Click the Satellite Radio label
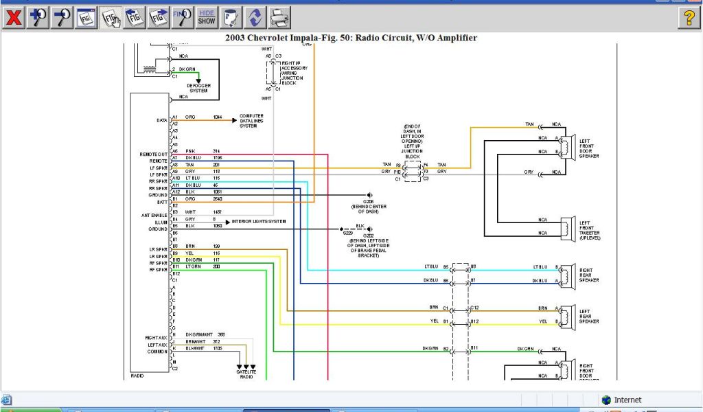The width and height of the screenshot is (703, 412). point(246,374)
